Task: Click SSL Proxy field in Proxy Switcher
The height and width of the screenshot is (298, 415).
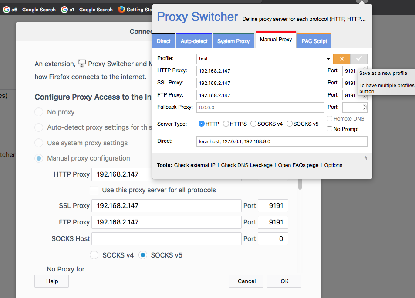Action: click(x=260, y=83)
